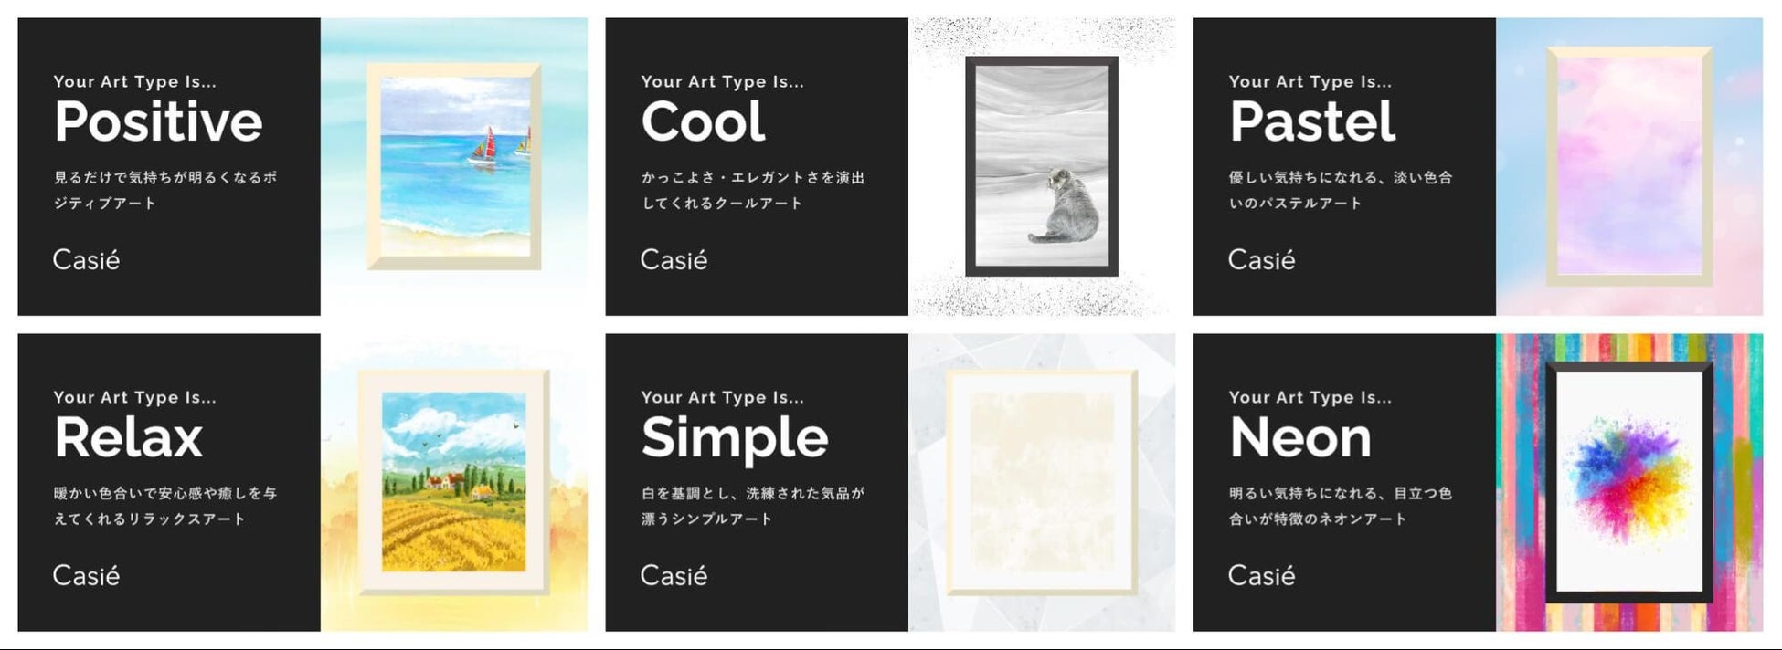Click the Cool art type heading
This screenshot has height=650, width=1782.
pyautogui.click(x=703, y=121)
